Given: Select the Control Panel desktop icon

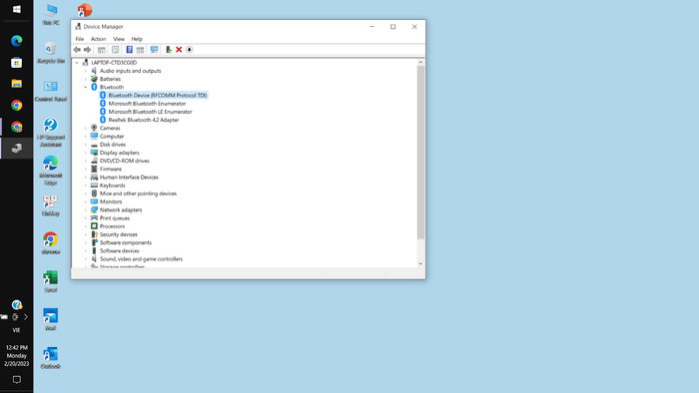Looking at the screenshot, I should click(51, 91).
